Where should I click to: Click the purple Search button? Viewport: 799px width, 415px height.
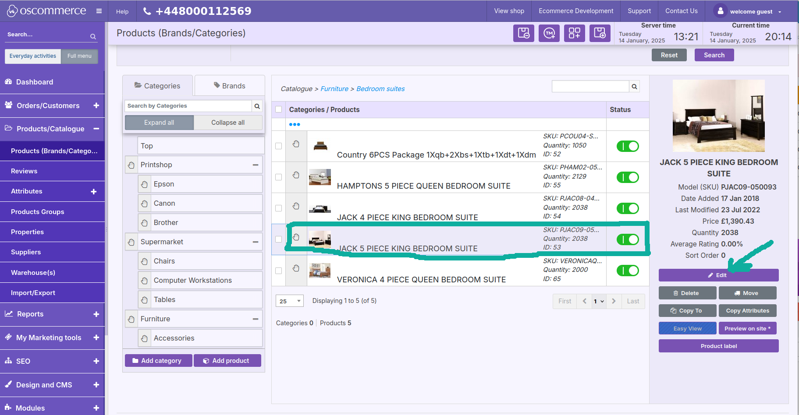(x=714, y=55)
